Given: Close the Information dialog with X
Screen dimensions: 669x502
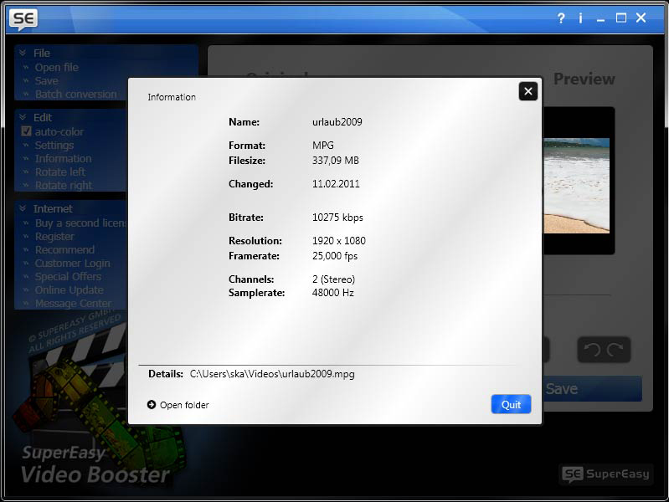Looking at the screenshot, I should pyautogui.click(x=527, y=91).
